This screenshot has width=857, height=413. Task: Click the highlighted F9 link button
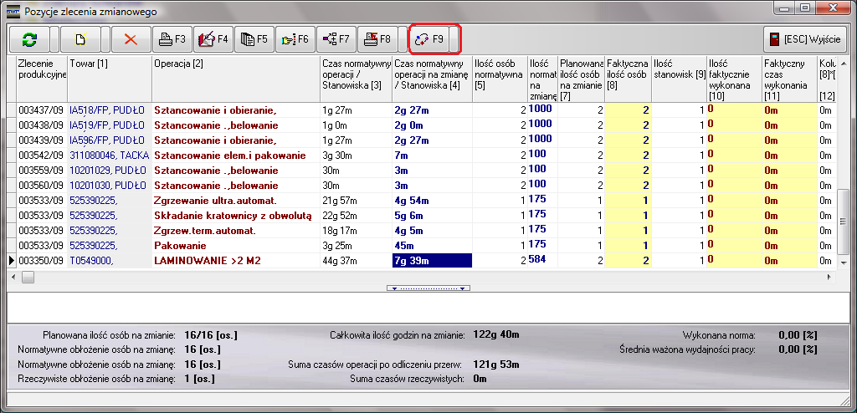click(x=429, y=39)
